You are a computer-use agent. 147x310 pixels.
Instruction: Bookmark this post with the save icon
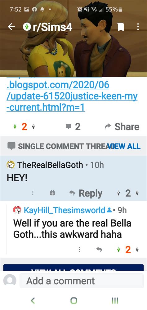[120, 27]
